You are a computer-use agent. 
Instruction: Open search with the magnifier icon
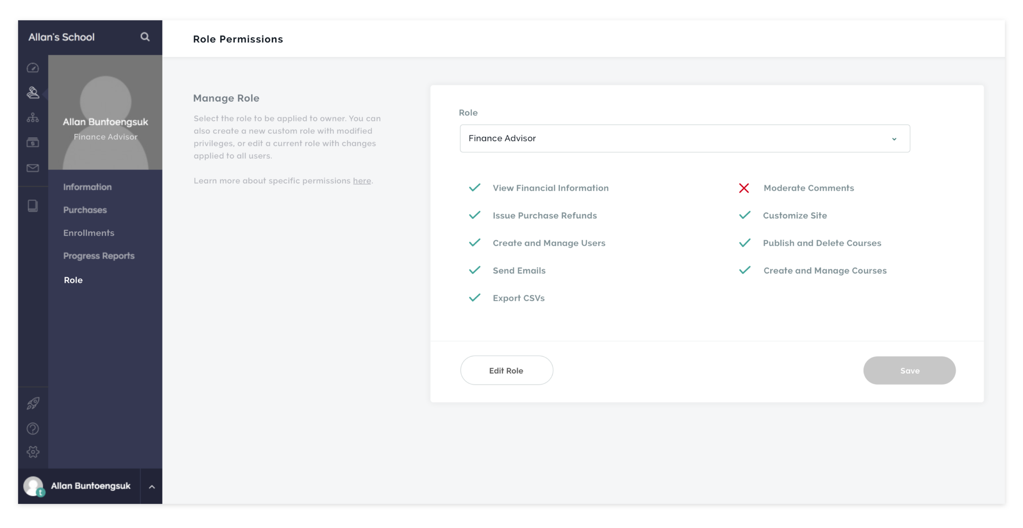145,37
